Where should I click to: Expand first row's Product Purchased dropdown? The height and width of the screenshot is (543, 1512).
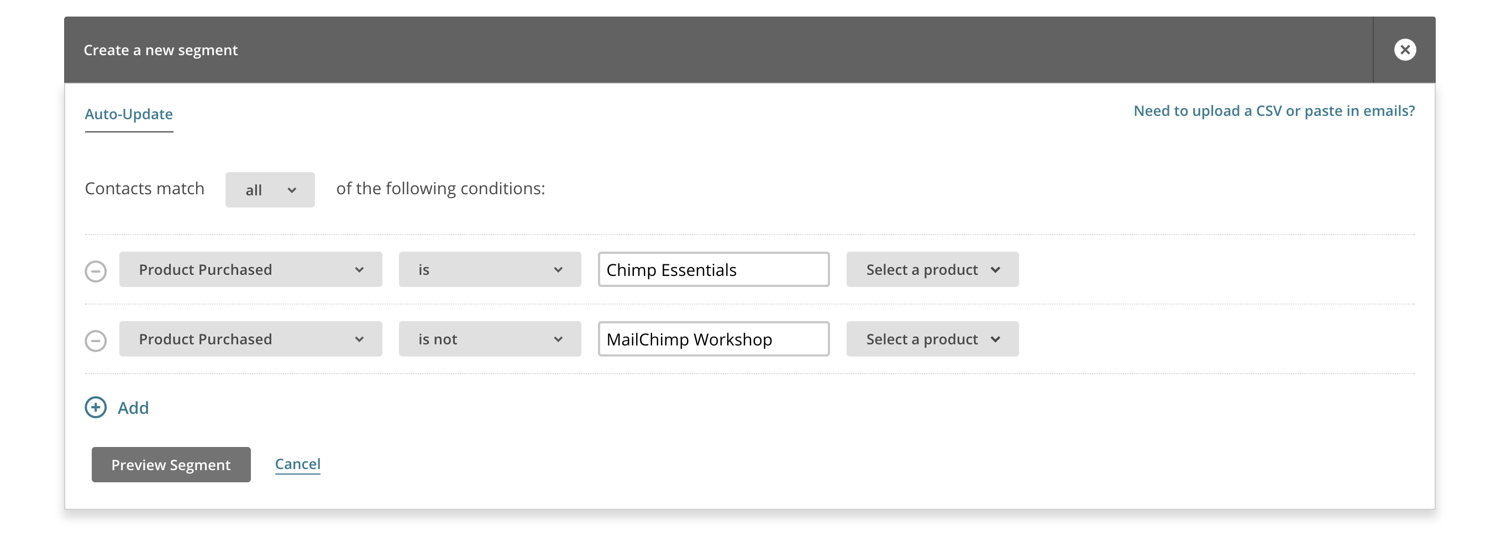(251, 269)
